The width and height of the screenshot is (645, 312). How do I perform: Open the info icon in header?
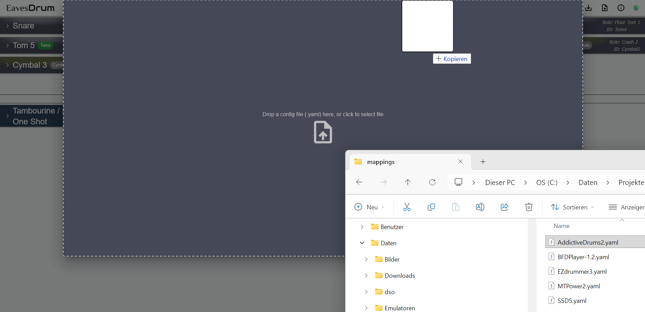click(x=621, y=8)
